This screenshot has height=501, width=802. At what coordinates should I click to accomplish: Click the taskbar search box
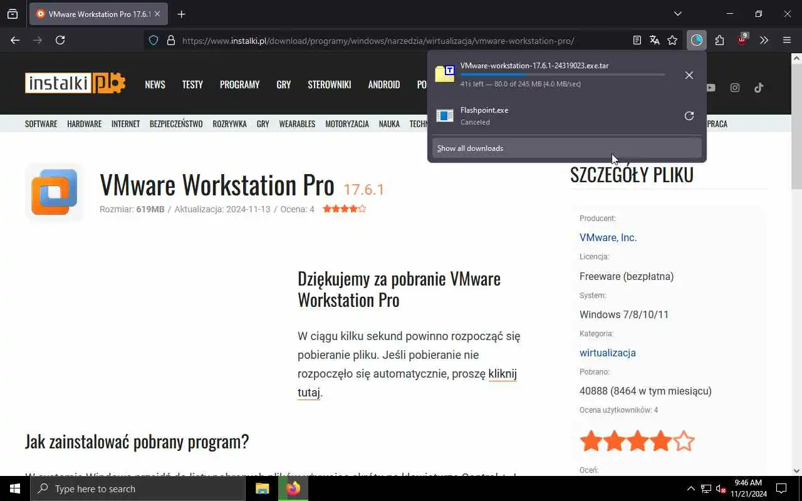coord(138,488)
